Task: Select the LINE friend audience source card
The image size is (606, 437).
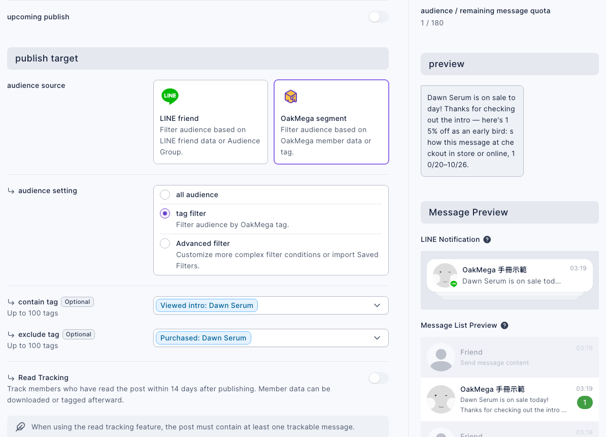Action: (x=211, y=122)
